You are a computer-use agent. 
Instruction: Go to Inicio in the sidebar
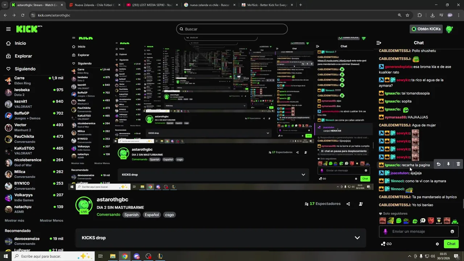tap(20, 43)
